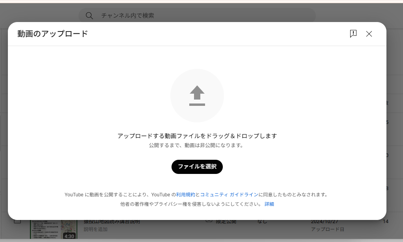The height and width of the screenshot is (242, 403).
Task: Click 説明を追加 under the video title
Action: pos(95,229)
